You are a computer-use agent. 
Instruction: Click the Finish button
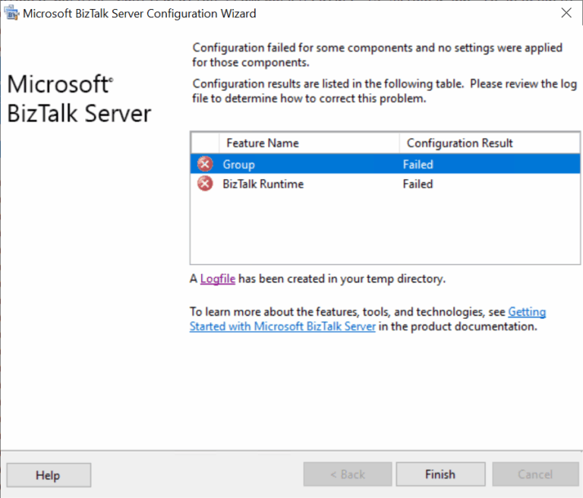point(440,474)
